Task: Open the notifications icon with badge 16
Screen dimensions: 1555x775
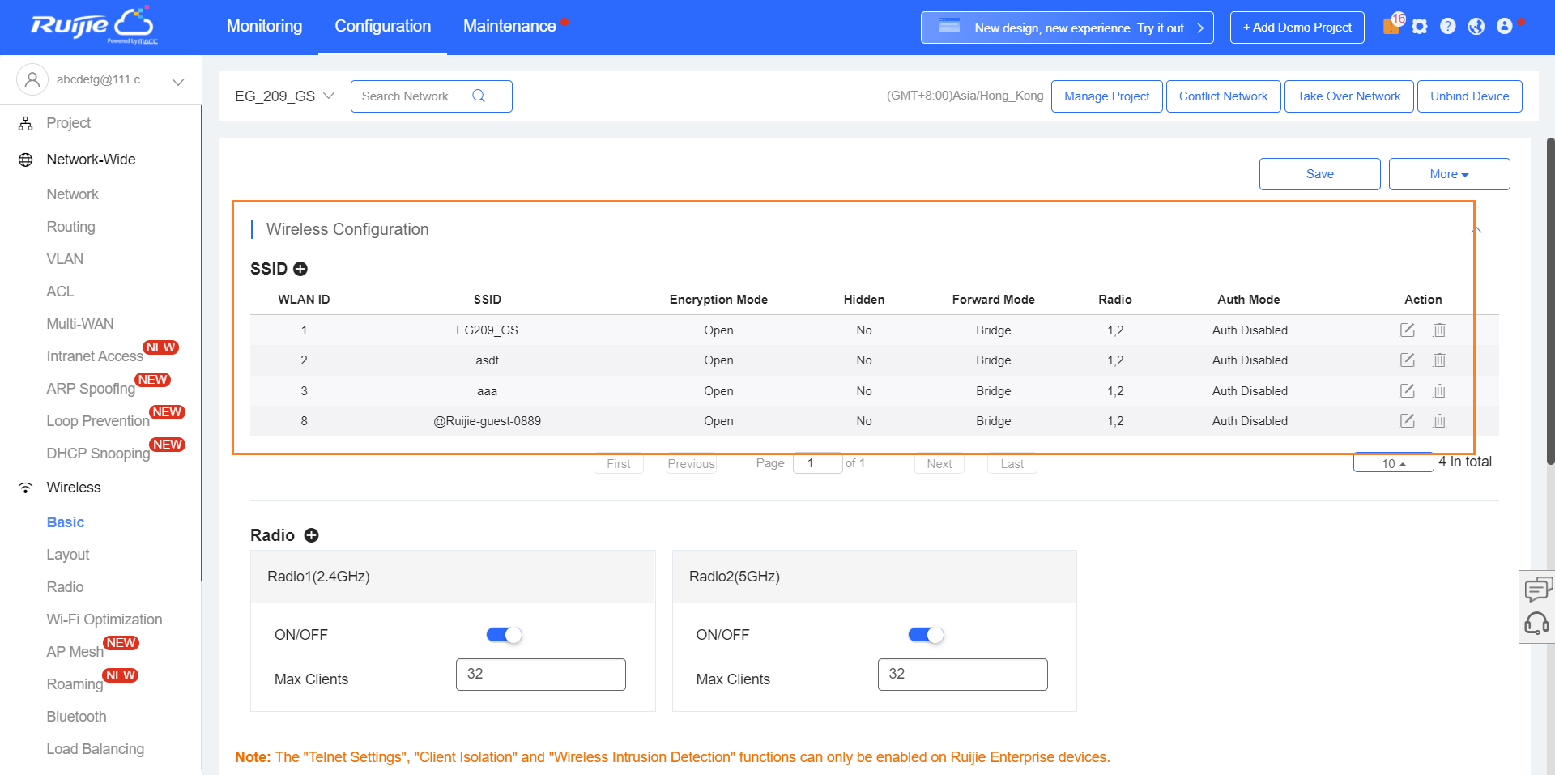Action: (x=1393, y=24)
